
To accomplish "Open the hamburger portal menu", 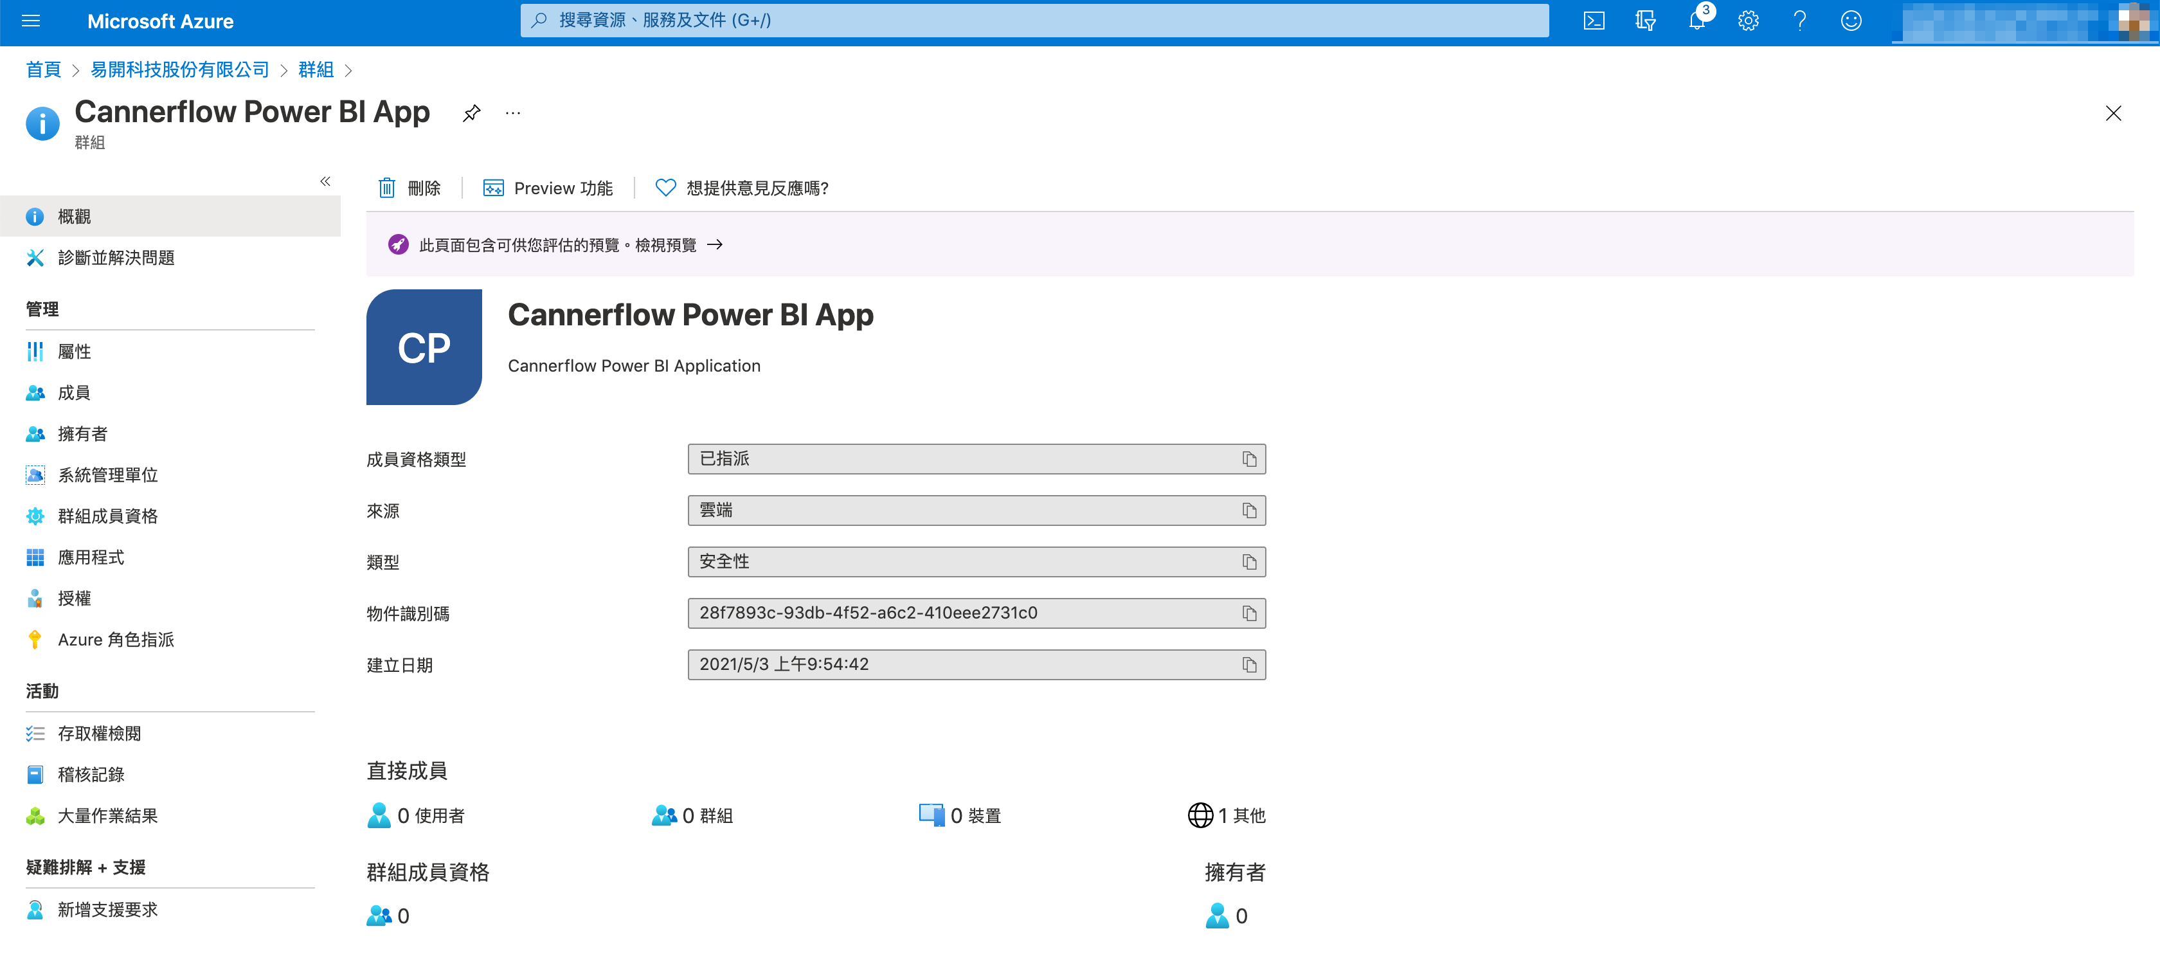I will click(x=31, y=21).
